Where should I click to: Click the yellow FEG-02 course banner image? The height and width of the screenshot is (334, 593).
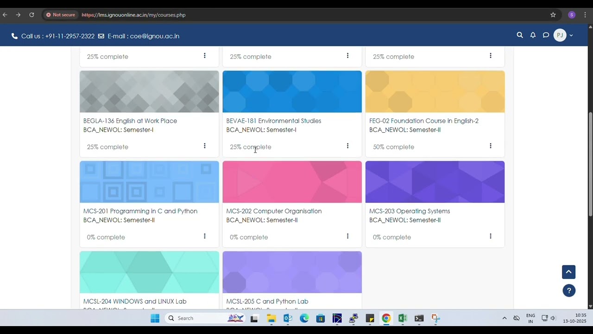435,91
